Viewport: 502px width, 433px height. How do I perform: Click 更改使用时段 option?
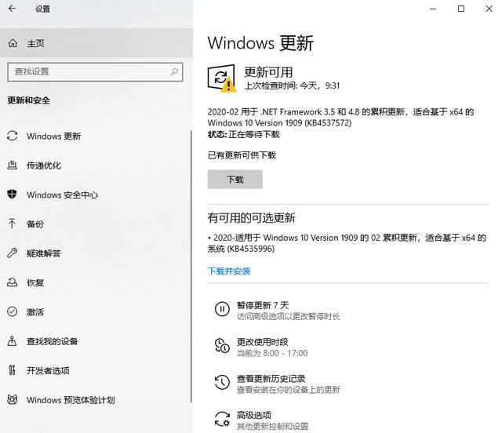(x=261, y=347)
